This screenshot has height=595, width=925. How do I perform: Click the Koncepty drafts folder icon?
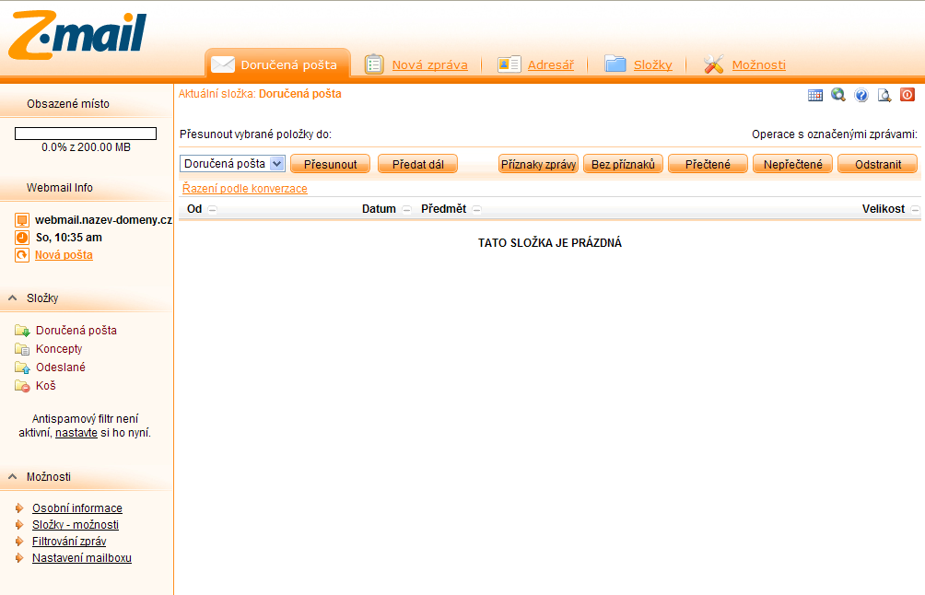pyautogui.click(x=22, y=349)
